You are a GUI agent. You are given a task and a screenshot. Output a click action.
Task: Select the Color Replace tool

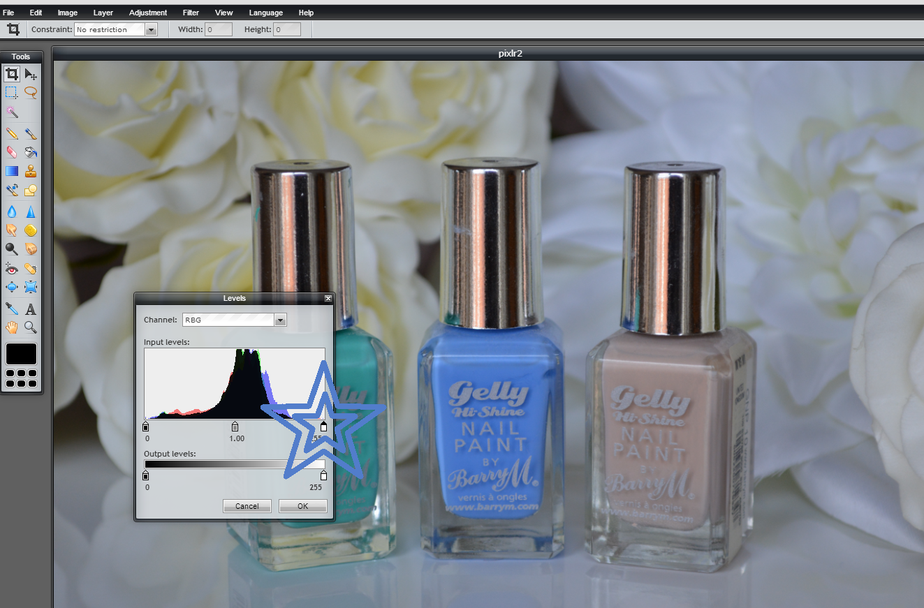12,190
